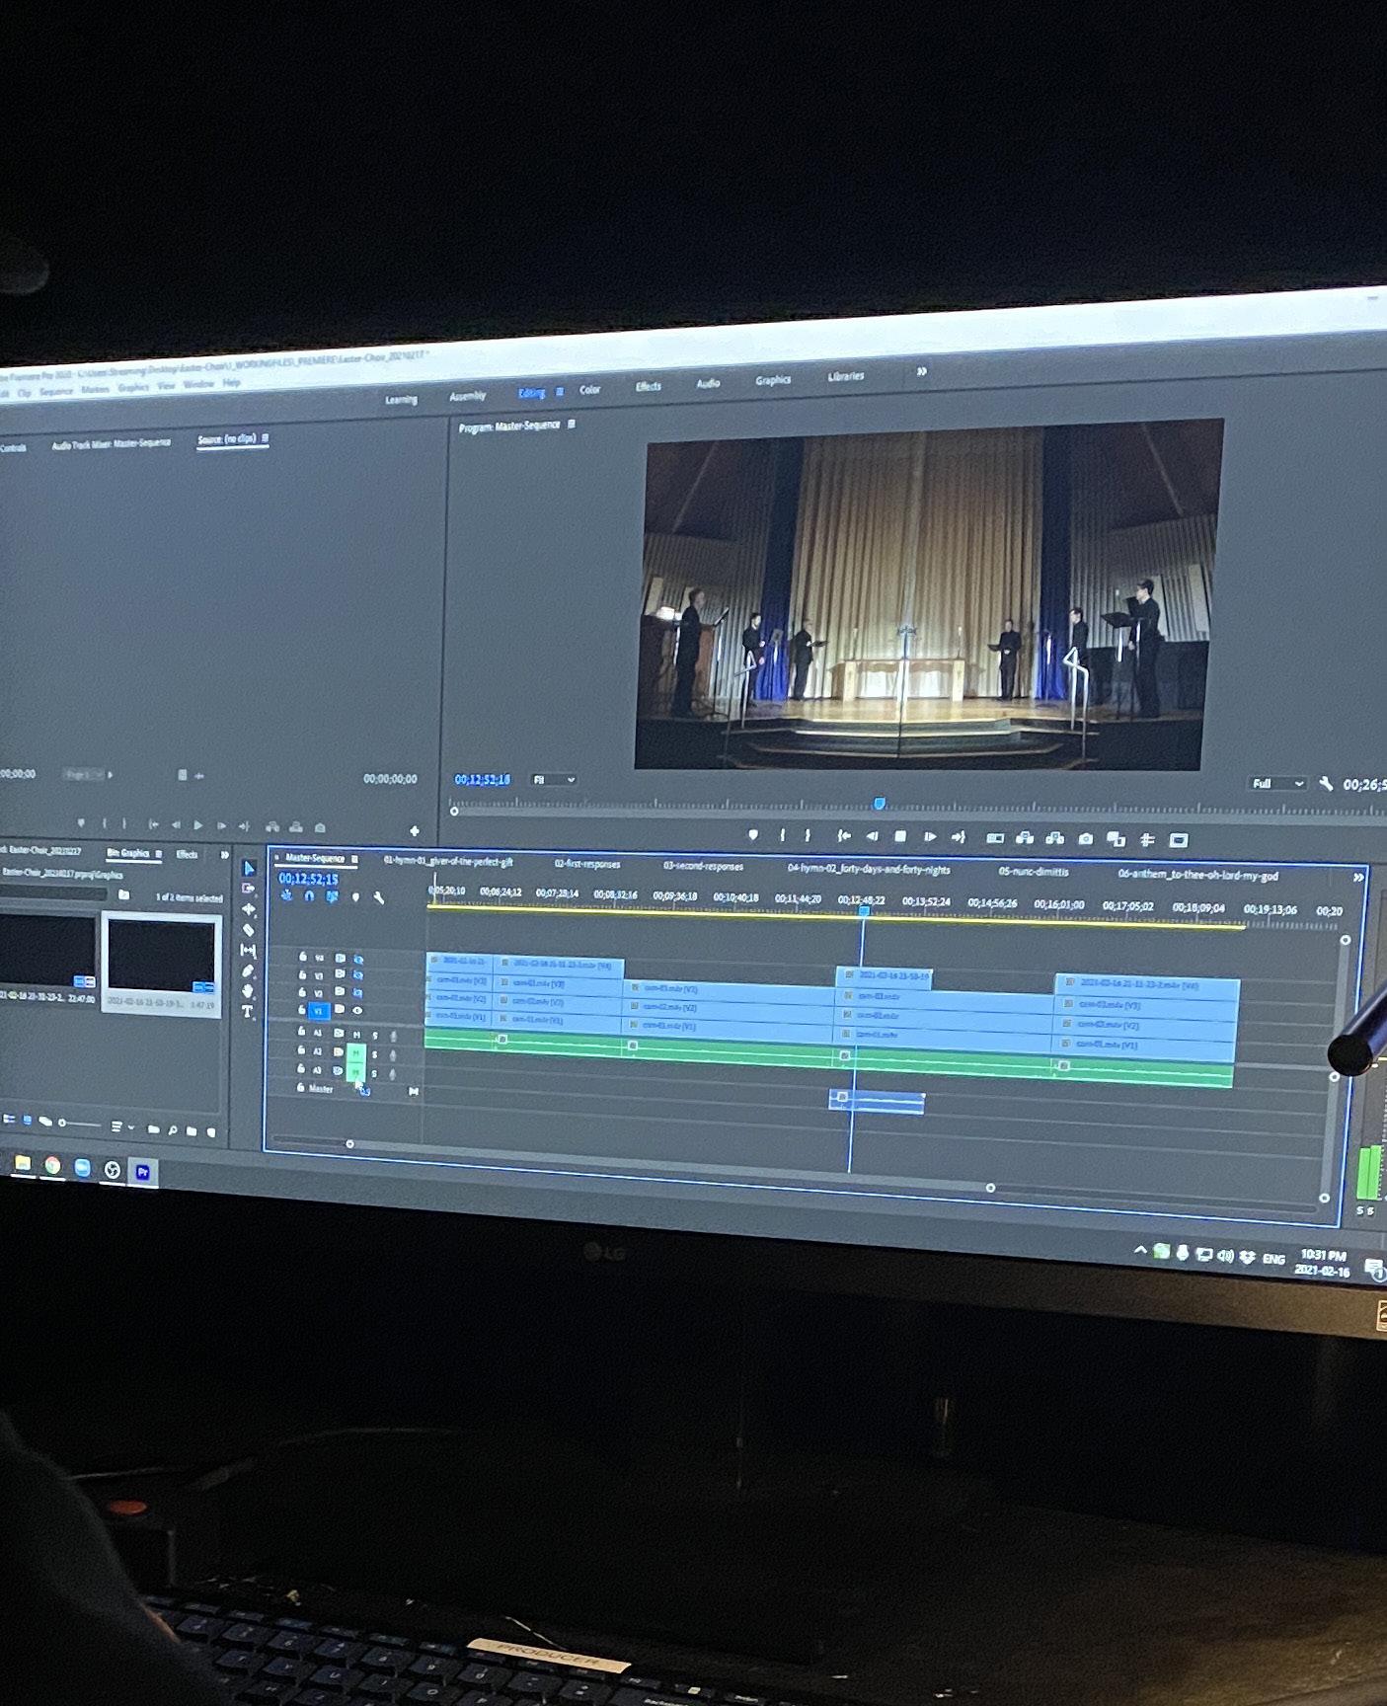Select the Track Select Forward tool

coord(249,889)
